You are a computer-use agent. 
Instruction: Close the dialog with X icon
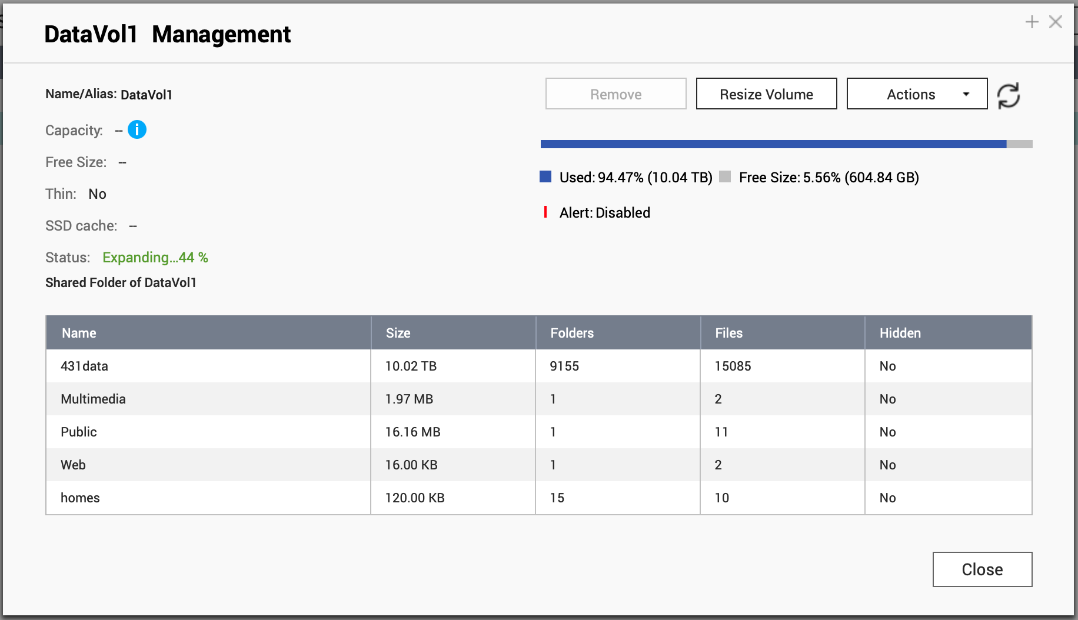pyautogui.click(x=1056, y=22)
